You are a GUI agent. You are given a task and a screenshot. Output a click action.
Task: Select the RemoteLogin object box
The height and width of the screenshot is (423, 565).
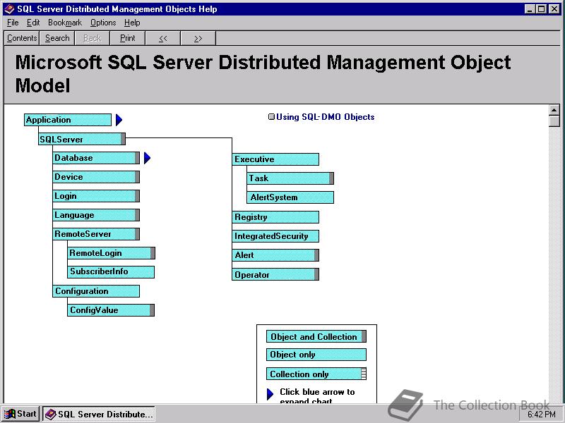click(112, 253)
